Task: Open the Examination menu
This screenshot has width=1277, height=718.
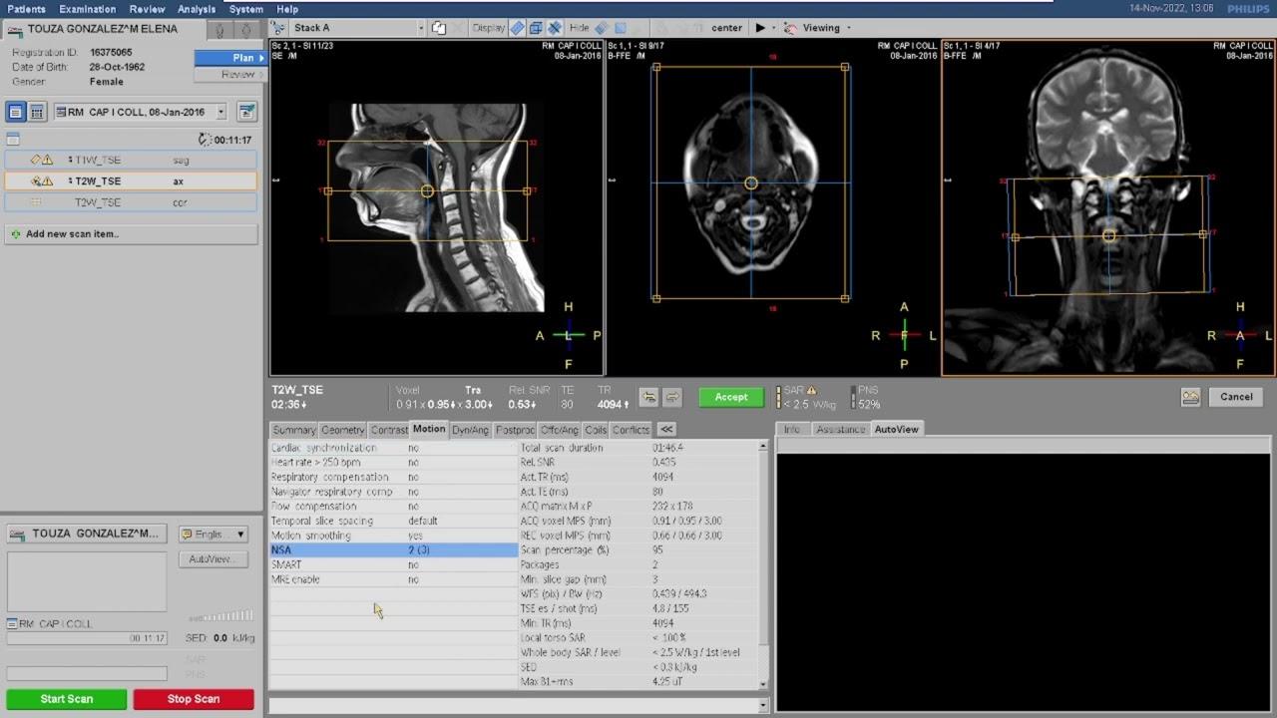Action: (88, 9)
